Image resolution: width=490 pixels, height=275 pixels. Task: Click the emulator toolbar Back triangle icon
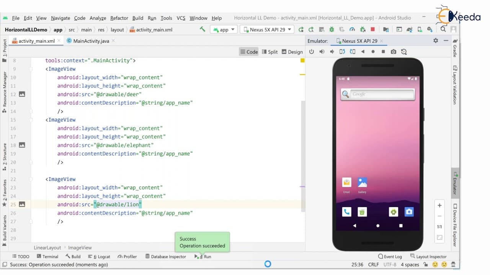(363, 52)
